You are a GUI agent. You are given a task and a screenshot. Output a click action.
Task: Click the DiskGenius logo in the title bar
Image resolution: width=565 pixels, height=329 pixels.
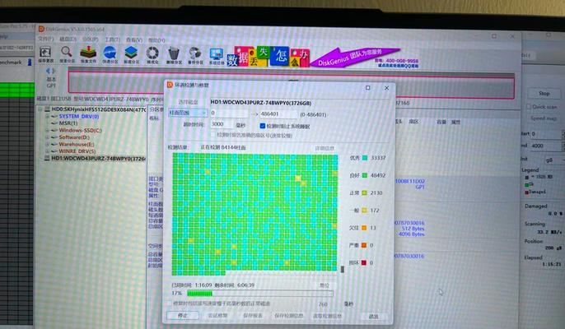(41, 29)
